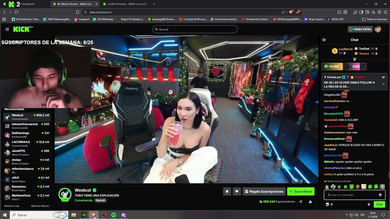Image resolution: width=390 pixels, height=219 pixels.
Task: Follow Westcol using the heart icon
Action: (x=237, y=191)
